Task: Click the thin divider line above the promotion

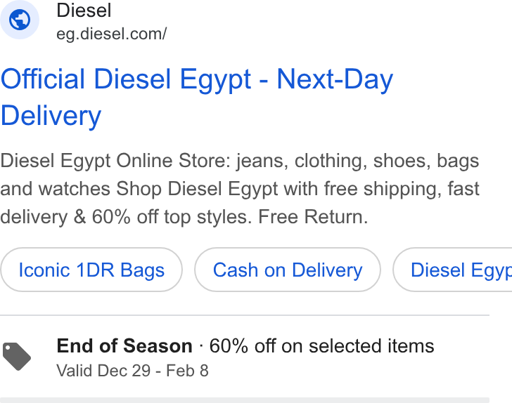Action: [245, 315]
